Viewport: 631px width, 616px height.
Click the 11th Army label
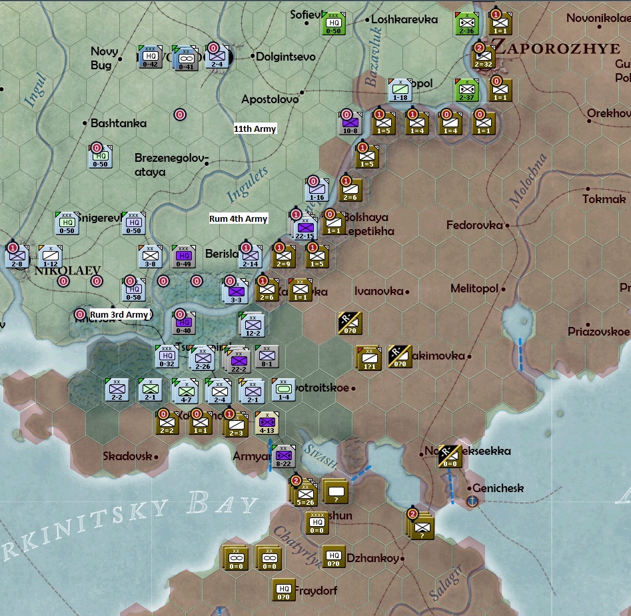click(x=255, y=129)
